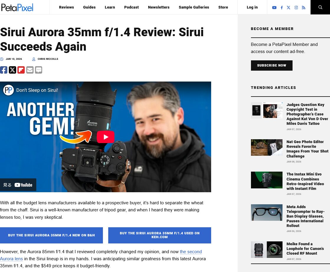The height and width of the screenshot is (272, 330).
Task: Share article via email envelope icon
Action: click(x=30, y=70)
